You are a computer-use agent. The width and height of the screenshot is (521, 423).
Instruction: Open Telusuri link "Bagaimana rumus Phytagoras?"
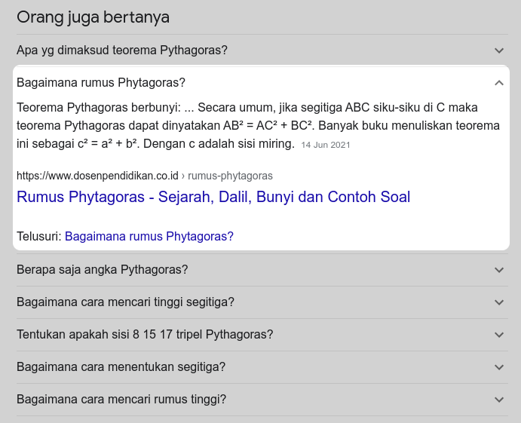[149, 236]
